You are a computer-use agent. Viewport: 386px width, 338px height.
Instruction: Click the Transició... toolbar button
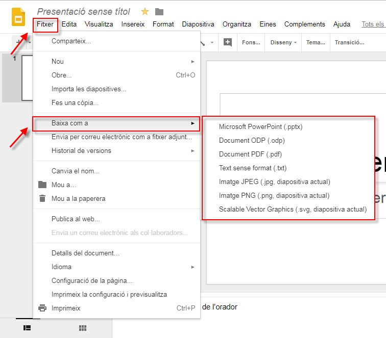click(x=349, y=42)
